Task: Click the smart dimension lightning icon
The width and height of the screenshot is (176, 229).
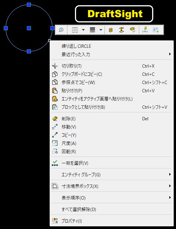Action: click(145, 30)
